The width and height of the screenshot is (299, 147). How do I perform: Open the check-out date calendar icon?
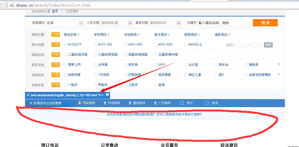click(x=178, y=23)
